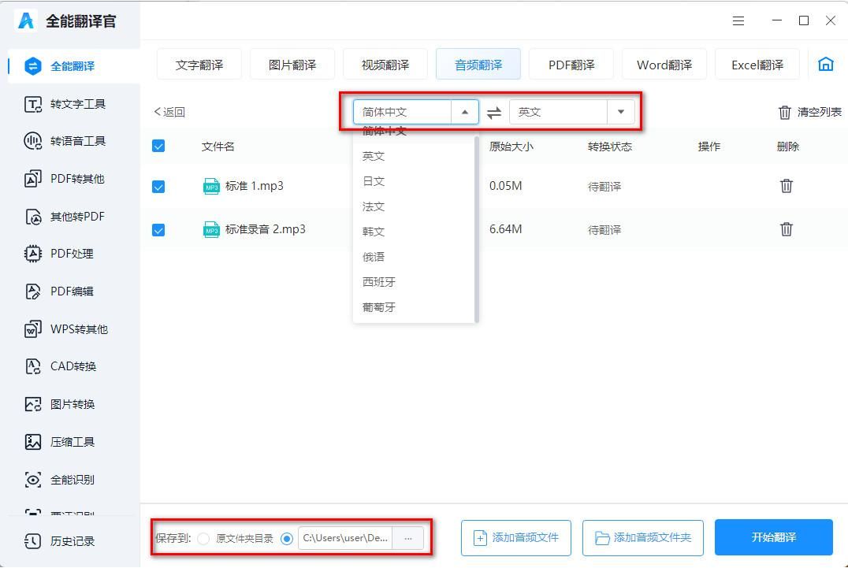Swap source and target languages with arrows icon
Image resolution: width=848 pixels, height=568 pixels.
click(494, 112)
